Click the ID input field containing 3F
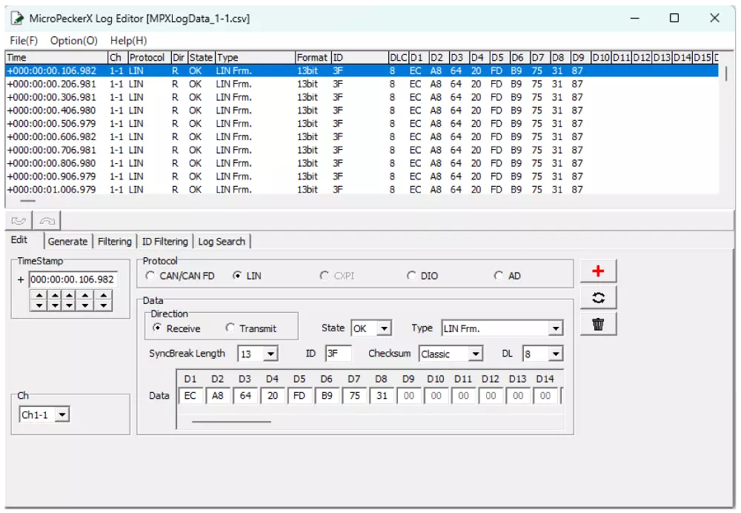This screenshot has height=513, width=741. click(x=338, y=354)
